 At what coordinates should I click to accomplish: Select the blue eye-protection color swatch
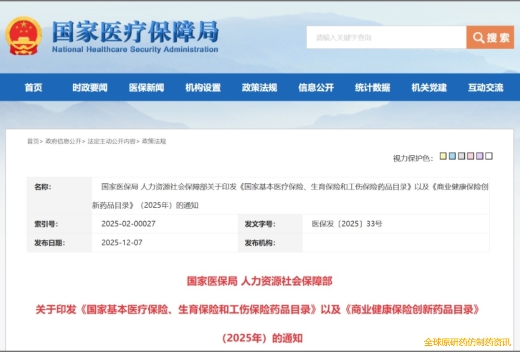click(x=452, y=156)
